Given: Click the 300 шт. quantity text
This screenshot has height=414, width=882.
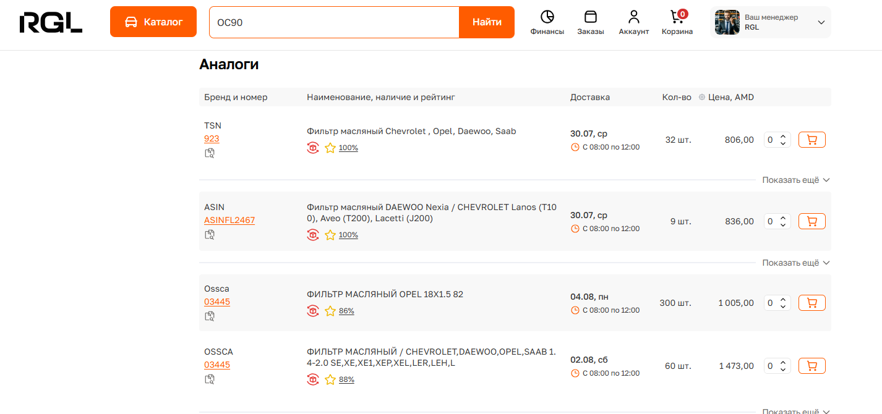Looking at the screenshot, I should tap(675, 303).
